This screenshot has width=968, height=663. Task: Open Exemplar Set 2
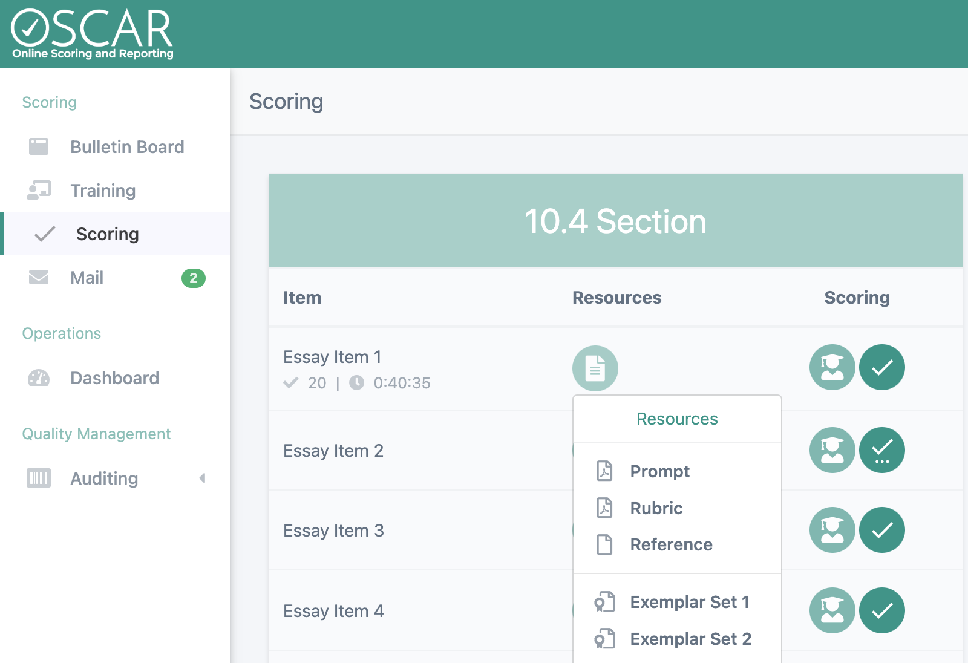(690, 639)
